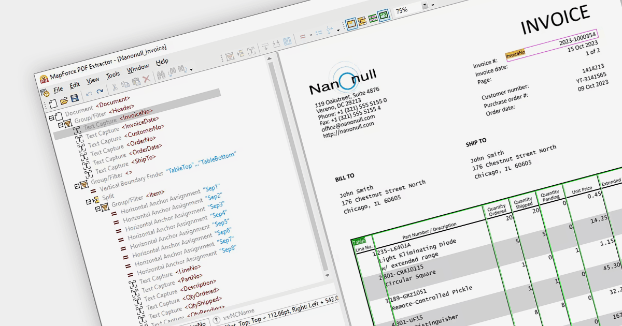The image size is (622, 326).
Task: Click the Copy icon
Action: tap(125, 84)
